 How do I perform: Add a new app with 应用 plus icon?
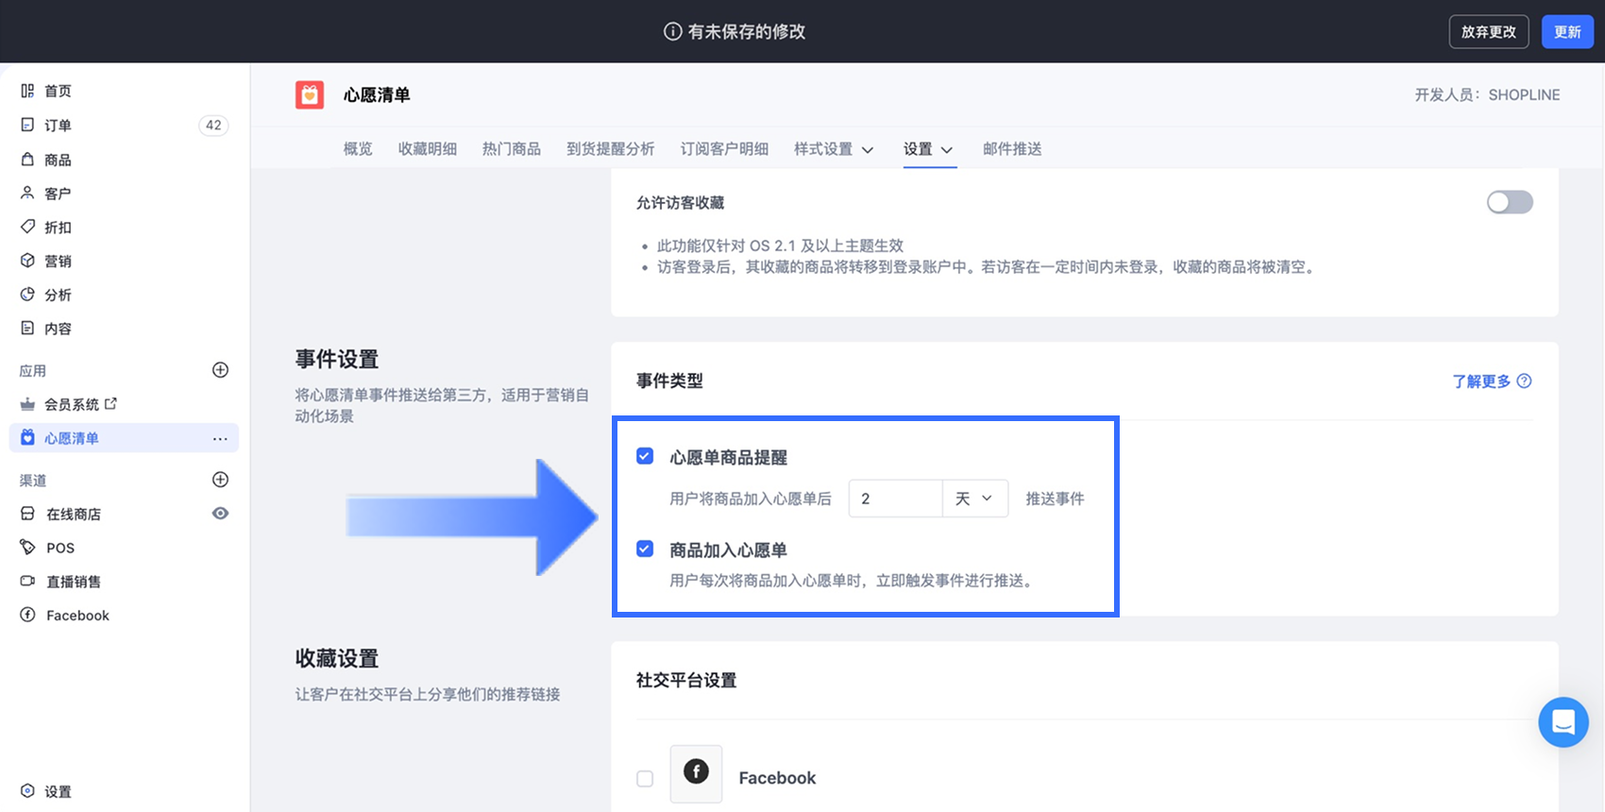[x=220, y=370]
